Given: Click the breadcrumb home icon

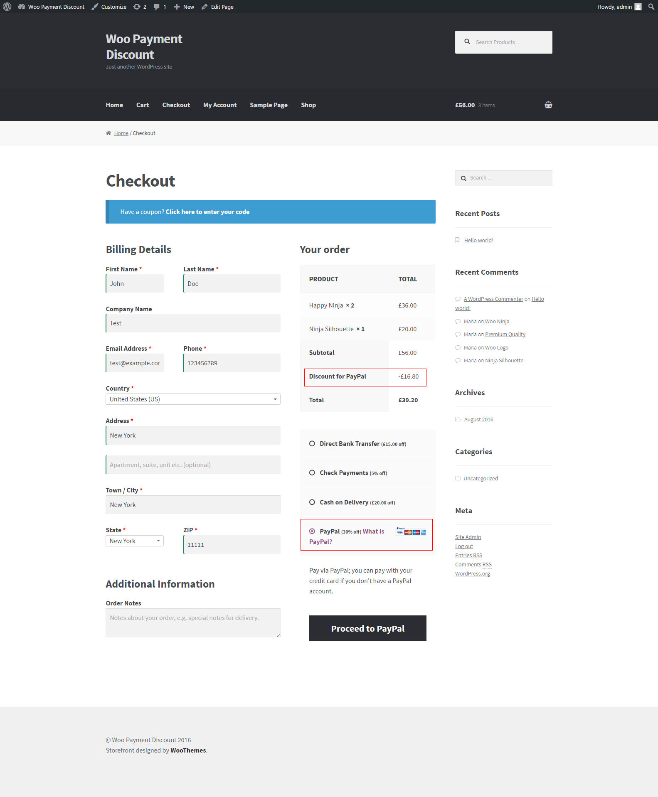Looking at the screenshot, I should click(108, 133).
